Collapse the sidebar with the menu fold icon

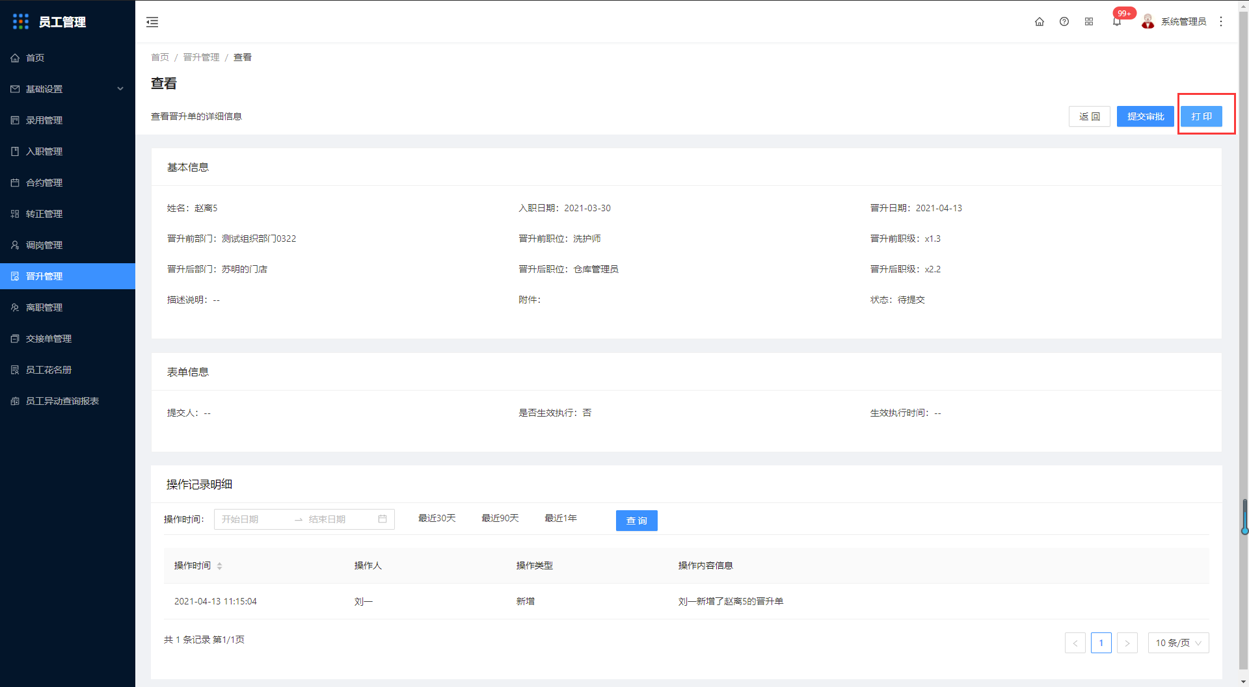pyautogui.click(x=152, y=22)
